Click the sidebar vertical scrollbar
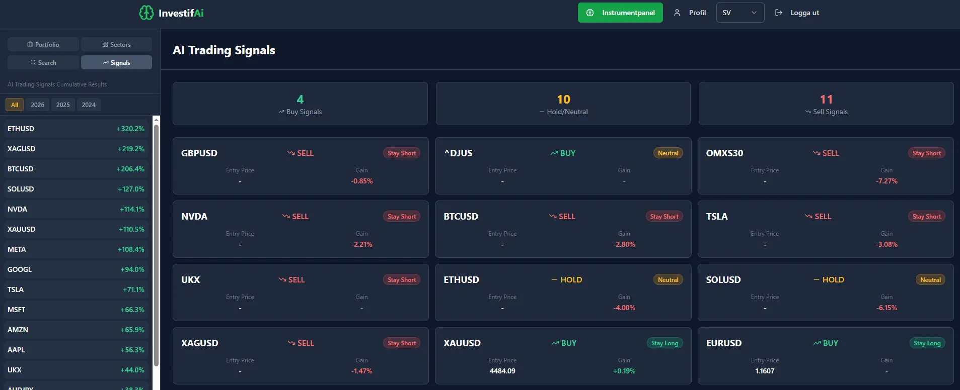 tap(156, 245)
